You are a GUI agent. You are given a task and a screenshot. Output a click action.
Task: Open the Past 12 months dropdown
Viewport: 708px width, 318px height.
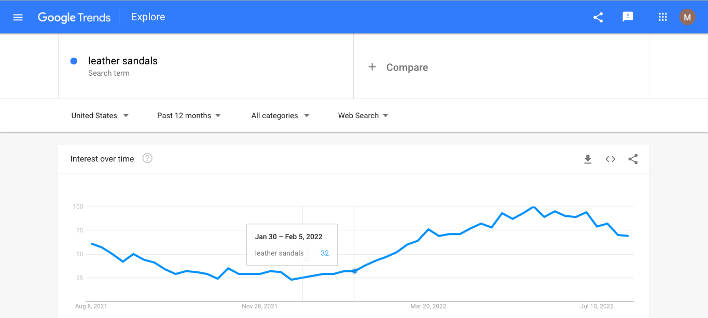(189, 116)
